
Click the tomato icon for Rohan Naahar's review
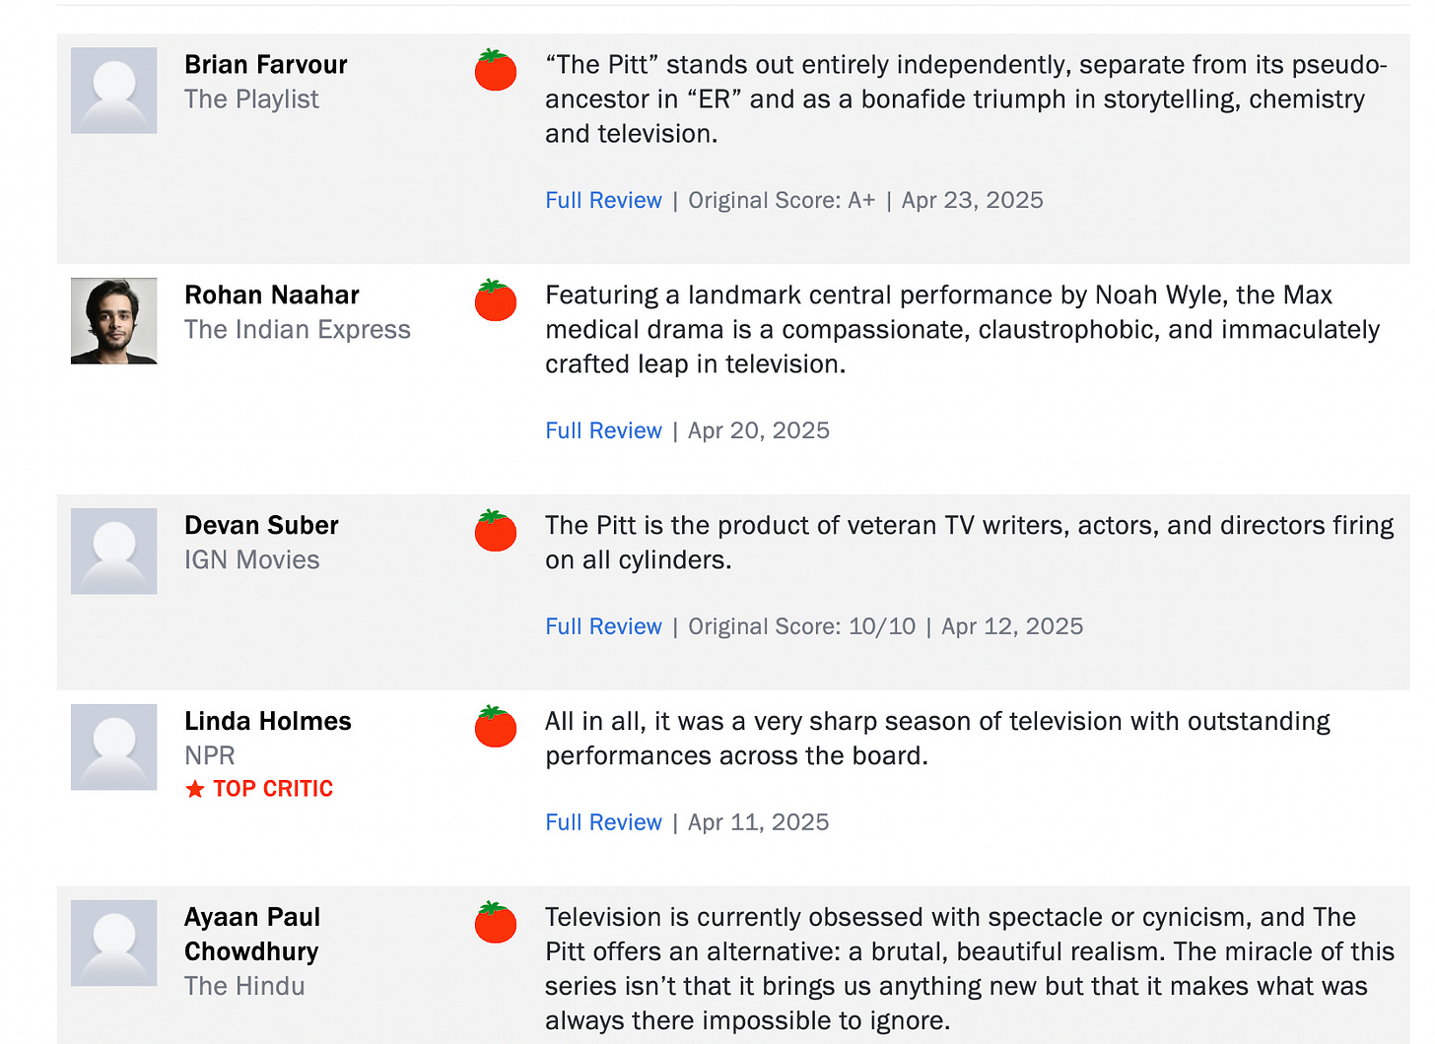pos(496,300)
